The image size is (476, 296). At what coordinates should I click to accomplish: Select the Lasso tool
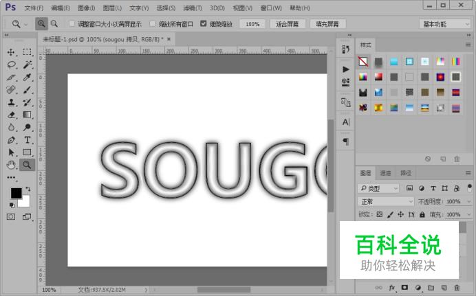(11, 65)
